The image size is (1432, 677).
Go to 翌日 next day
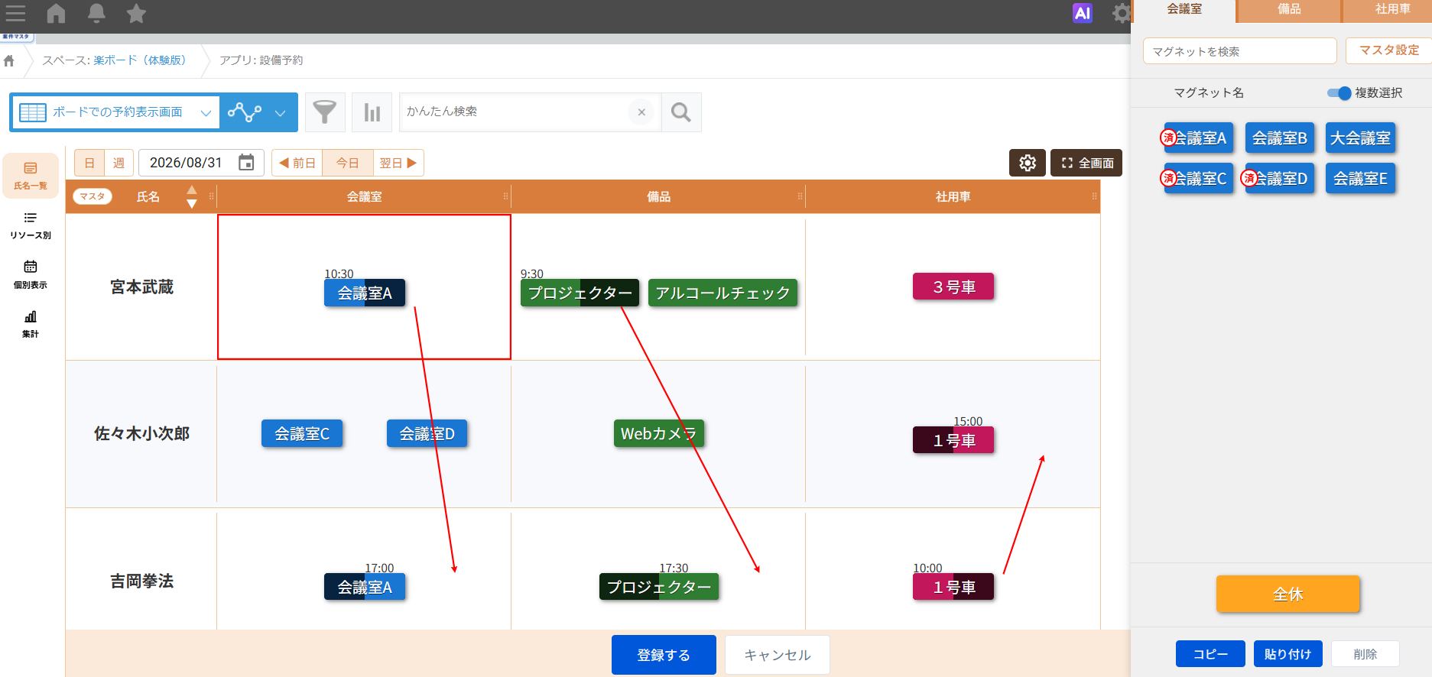(398, 163)
